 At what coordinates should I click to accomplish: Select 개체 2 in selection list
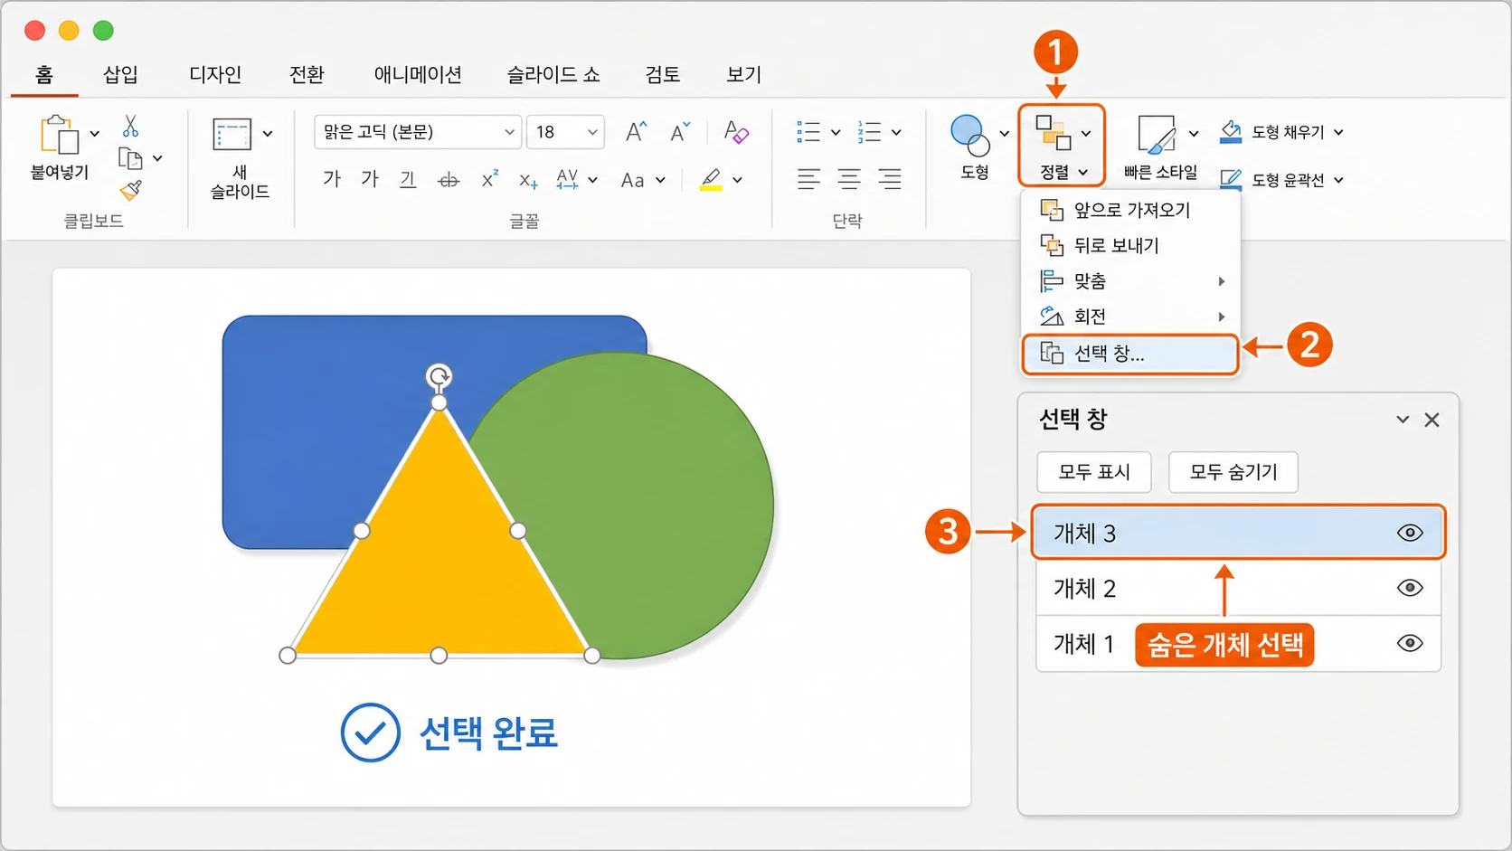click(x=1238, y=589)
